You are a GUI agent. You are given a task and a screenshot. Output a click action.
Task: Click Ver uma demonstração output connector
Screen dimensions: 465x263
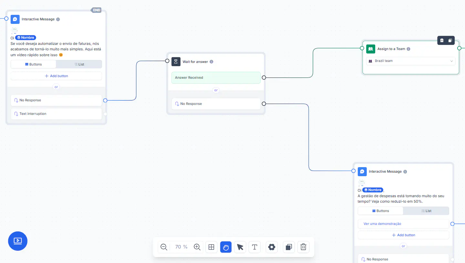(x=452, y=224)
